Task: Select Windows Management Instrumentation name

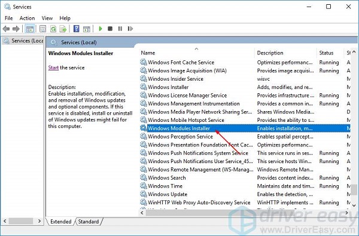Action: (x=194, y=103)
